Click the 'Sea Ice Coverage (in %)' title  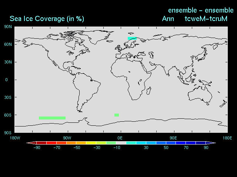pos(47,19)
